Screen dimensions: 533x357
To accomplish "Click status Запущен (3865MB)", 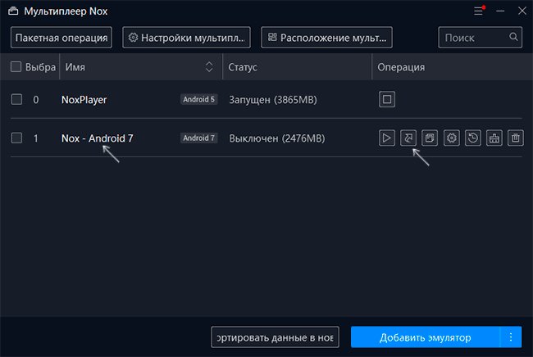I will (273, 100).
